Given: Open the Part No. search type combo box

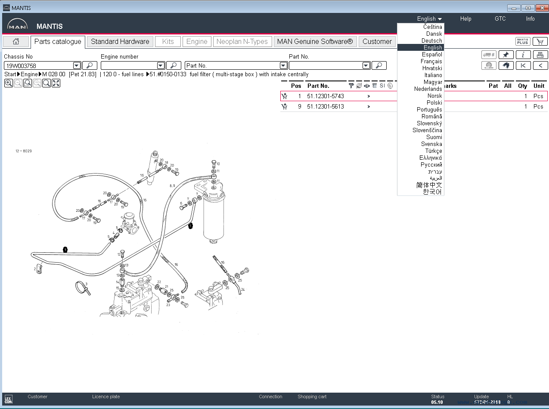Looking at the screenshot, I should (x=236, y=65).
